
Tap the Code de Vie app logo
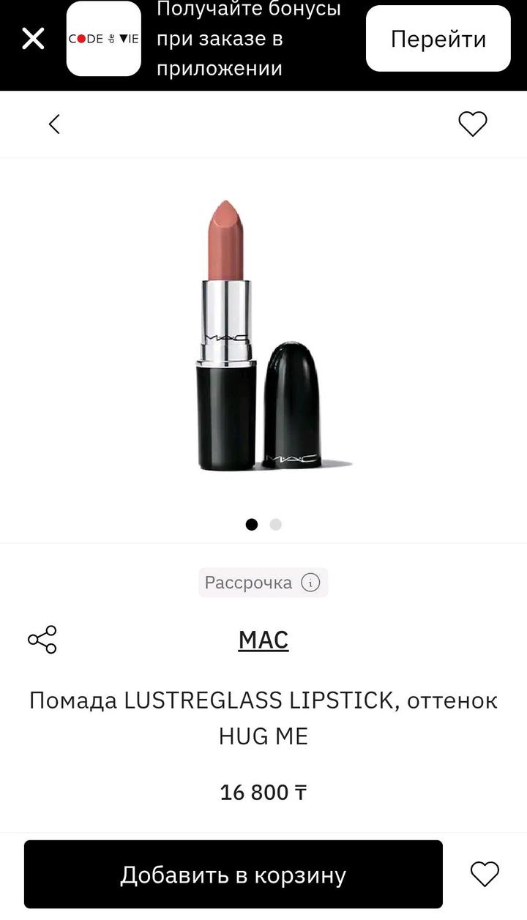point(103,39)
